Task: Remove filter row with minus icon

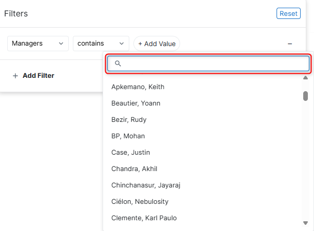Action: click(290, 44)
